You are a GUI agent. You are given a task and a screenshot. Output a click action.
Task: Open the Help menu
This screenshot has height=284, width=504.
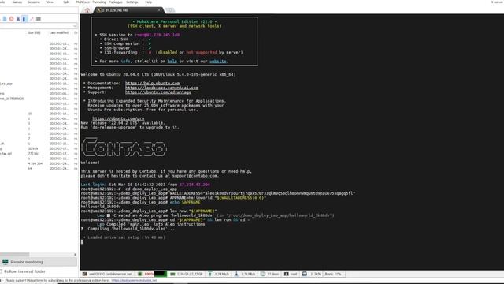(149, 2)
